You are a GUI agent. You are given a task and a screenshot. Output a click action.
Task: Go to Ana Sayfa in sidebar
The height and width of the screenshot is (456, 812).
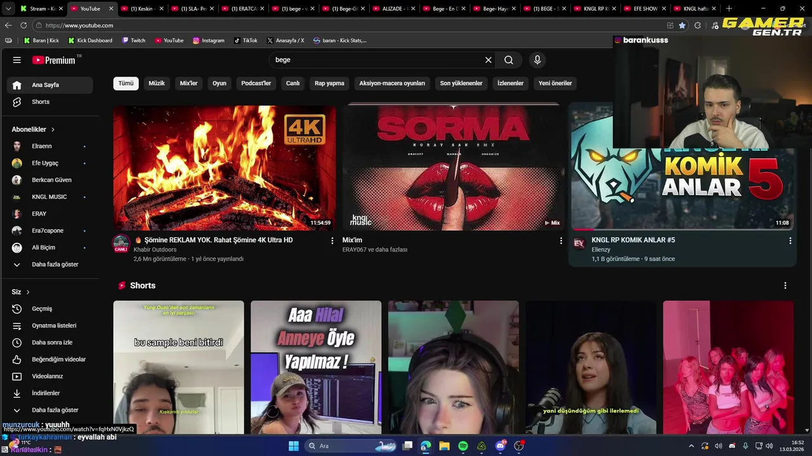pos(50,85)
